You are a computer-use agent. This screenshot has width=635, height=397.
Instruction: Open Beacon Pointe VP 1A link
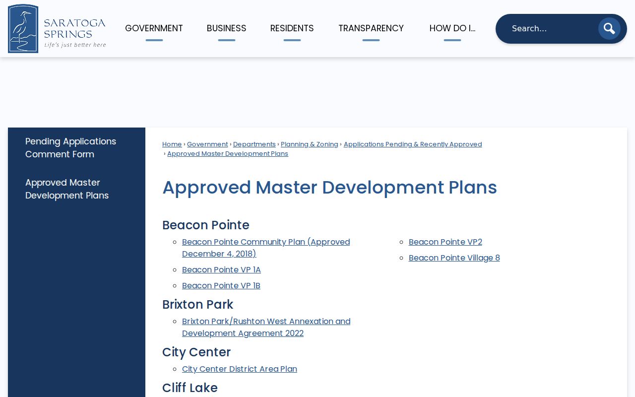(x=221, y=270)
